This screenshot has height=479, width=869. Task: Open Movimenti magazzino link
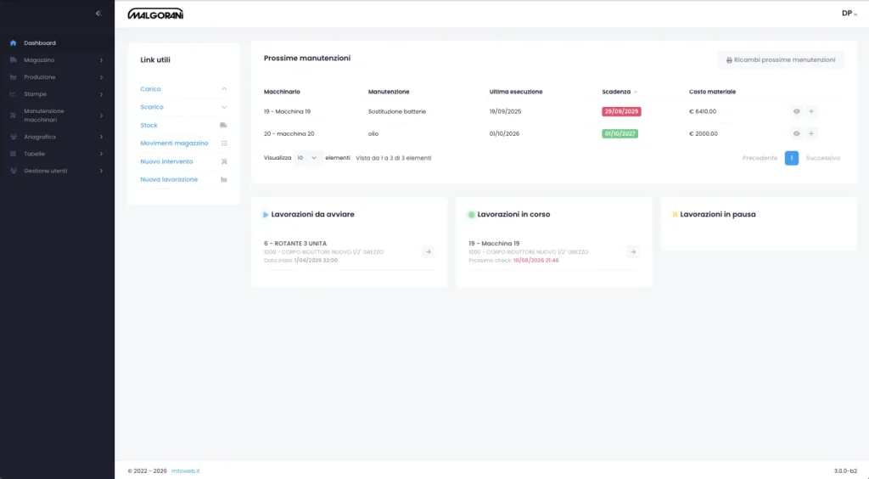pos(174,143)
